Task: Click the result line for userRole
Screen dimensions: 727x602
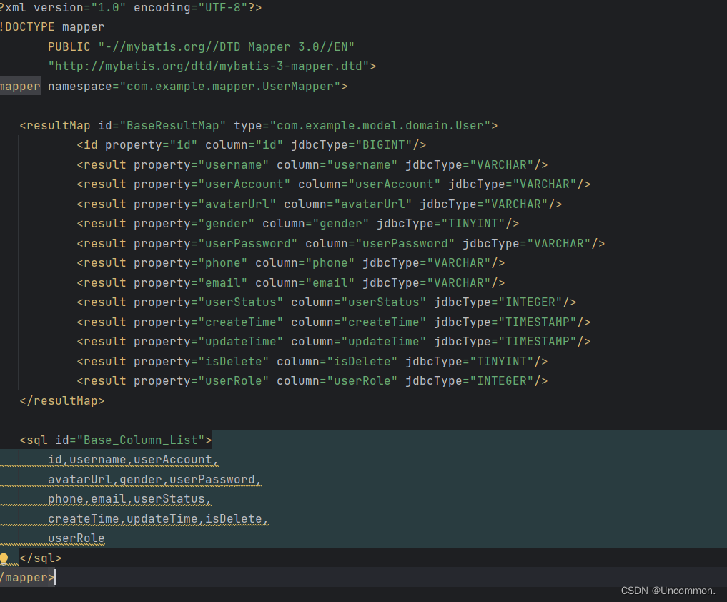Action: tap(312, 381)
